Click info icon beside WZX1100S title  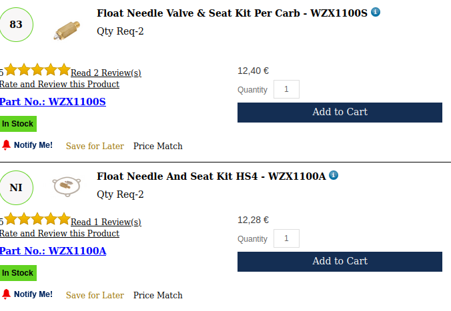(x=376, y=12)
